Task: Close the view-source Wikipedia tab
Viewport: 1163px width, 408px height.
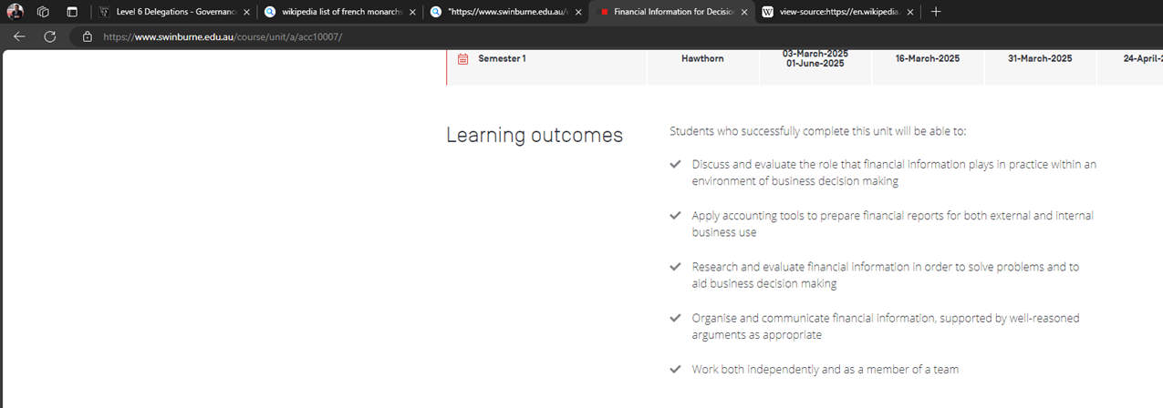Action: [x=910, y=12]
